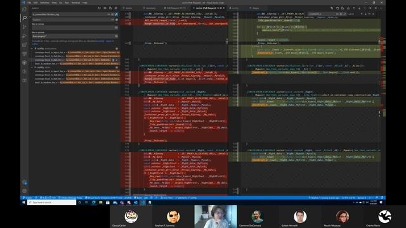Image resolution: width=406 pixels, height=228 pixels.
Task: Toggle Match Whole Word in sidebar search
Action: tap(112, 15)
